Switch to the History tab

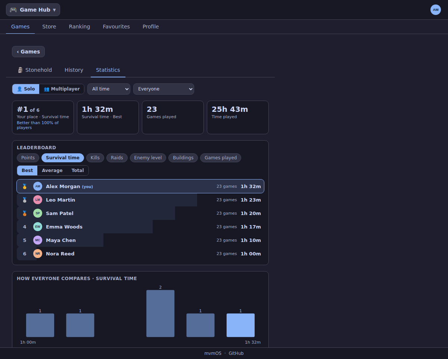[74, 70]
